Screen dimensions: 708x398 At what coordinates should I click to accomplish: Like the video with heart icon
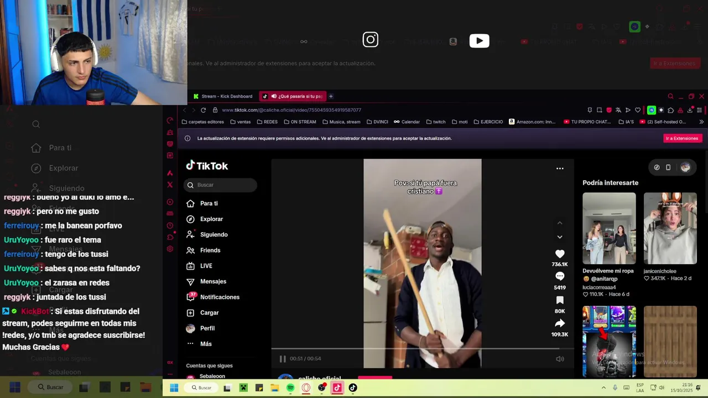(x=560, y=254)
